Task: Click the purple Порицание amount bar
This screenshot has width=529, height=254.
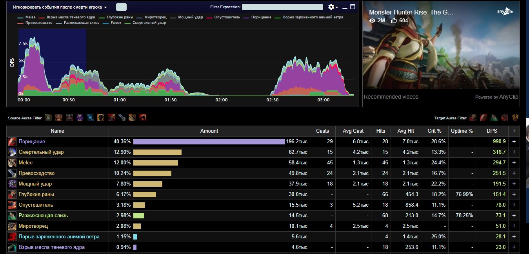Action: click(x=209, y=142)
